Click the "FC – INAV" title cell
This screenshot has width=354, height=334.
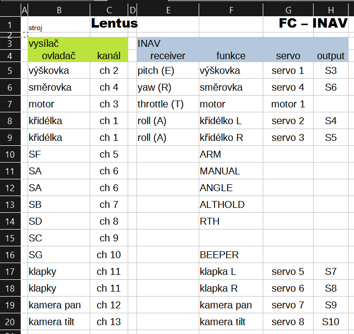tap(313, 23)
